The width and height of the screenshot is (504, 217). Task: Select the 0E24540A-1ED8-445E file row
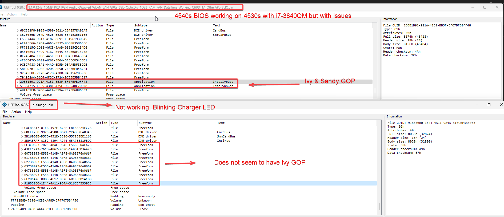pyautogui.click(x=186, y=56)
